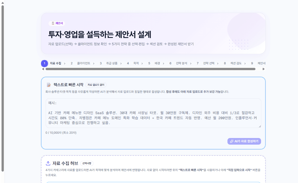Go to step 4 목적
Viewport: 298px width, 183px height.
point(133,63)
